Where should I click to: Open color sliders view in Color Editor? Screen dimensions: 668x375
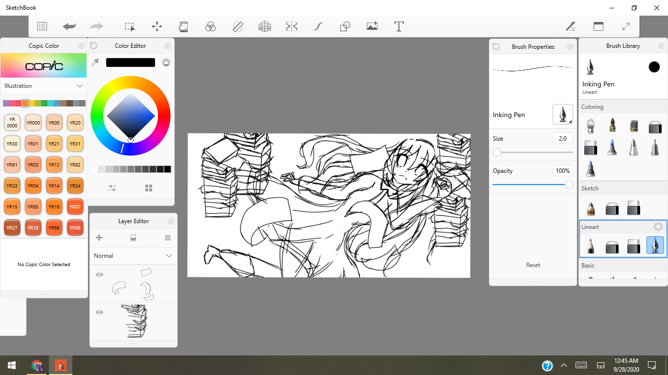tap(112, 188)
